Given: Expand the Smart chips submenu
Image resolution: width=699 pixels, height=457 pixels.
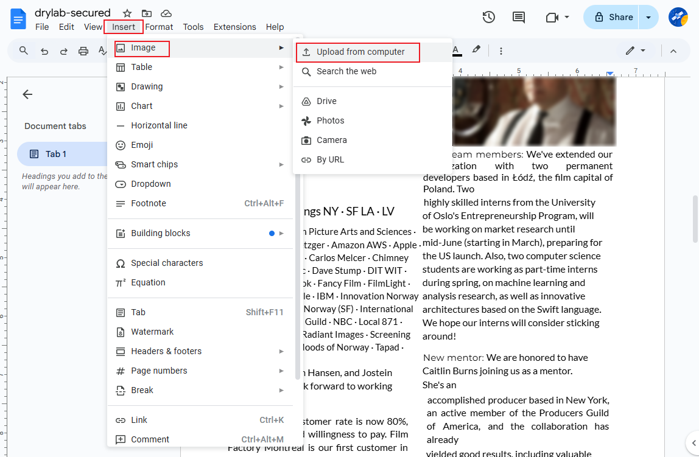Looking at the screenshot, I should pos(200,164).
